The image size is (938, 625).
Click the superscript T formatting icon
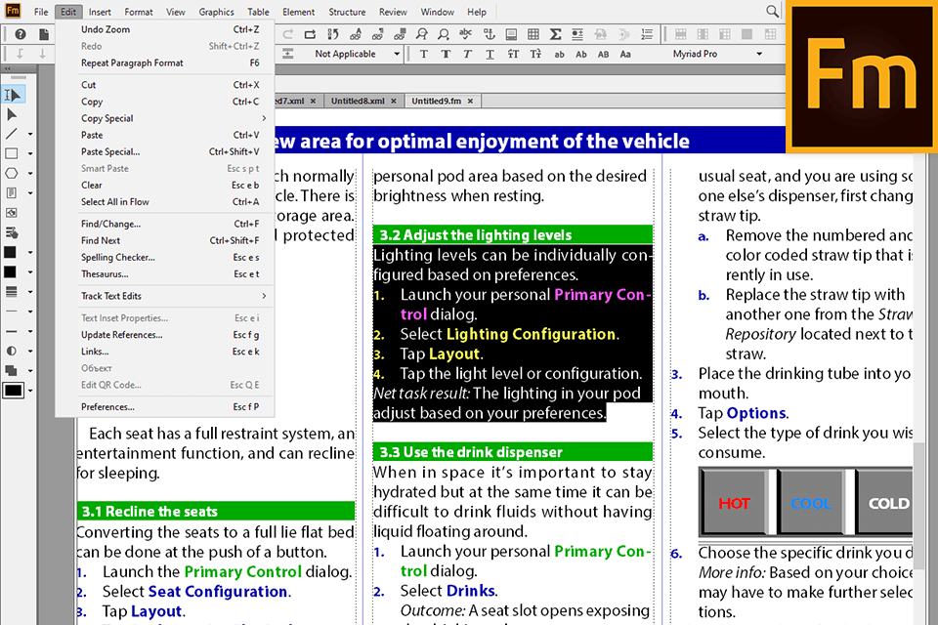513,54
